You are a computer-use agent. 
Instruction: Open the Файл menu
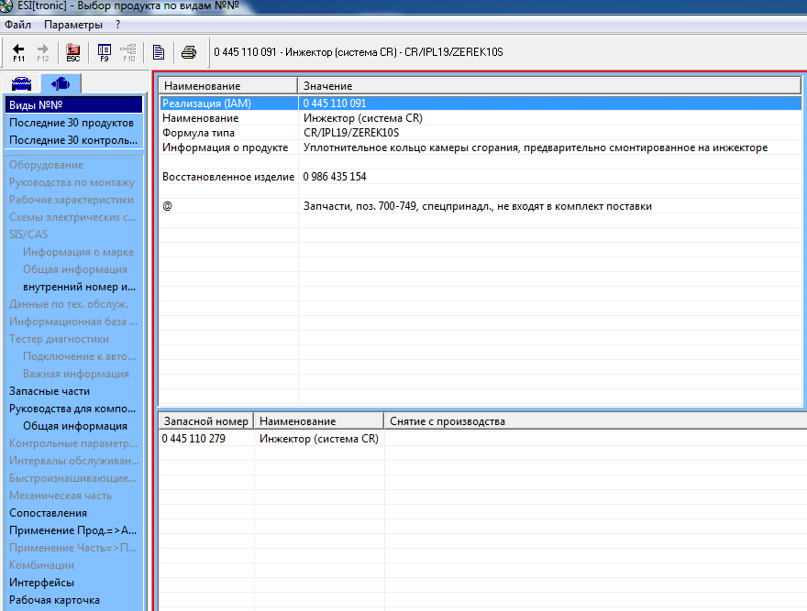click(x=18, y=25)
